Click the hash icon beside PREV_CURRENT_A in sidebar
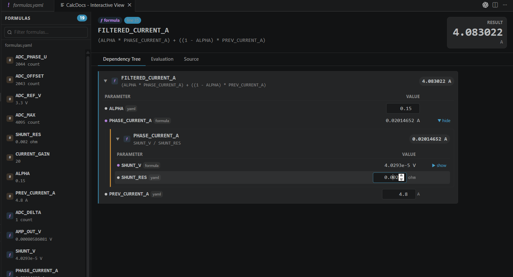 (x=10, y=196)
